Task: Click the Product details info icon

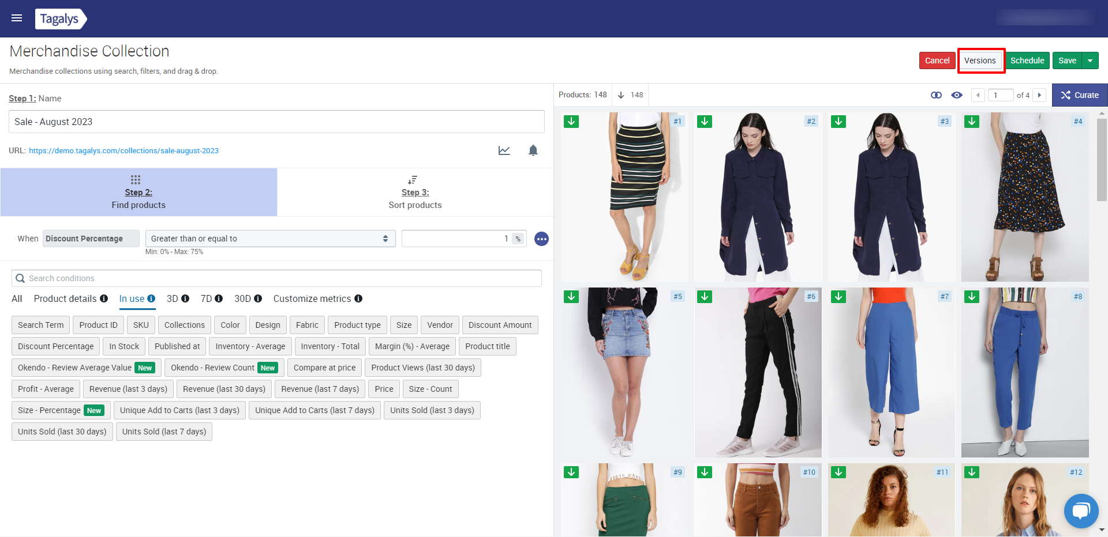Action: (104, 298)
